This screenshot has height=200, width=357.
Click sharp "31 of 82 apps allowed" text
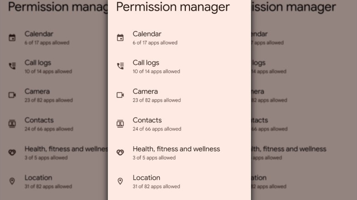(x=156, y=187)
